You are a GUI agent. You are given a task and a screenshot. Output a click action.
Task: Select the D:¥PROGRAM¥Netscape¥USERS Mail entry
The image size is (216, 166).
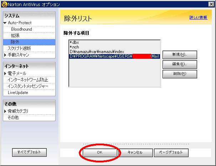point(114,56)
